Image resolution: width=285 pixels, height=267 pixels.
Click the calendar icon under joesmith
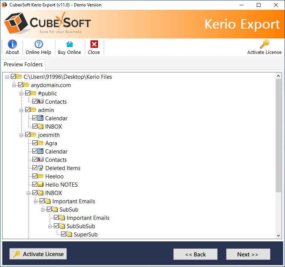pyautogui.click(x=40, y=151)
